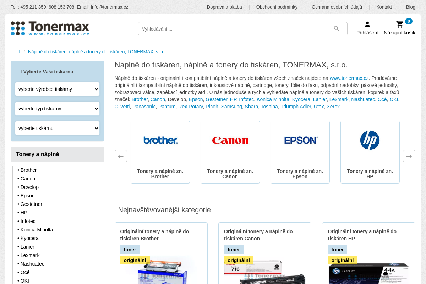Click the carousel right arrow
The image size is (426, 284).
pyautogui.click(x=409, y=156)
